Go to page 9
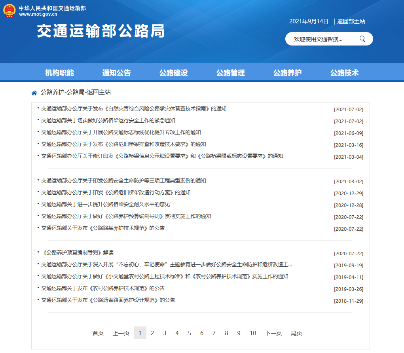The height and width of the screenshot is (353, 404). [239, 333]
